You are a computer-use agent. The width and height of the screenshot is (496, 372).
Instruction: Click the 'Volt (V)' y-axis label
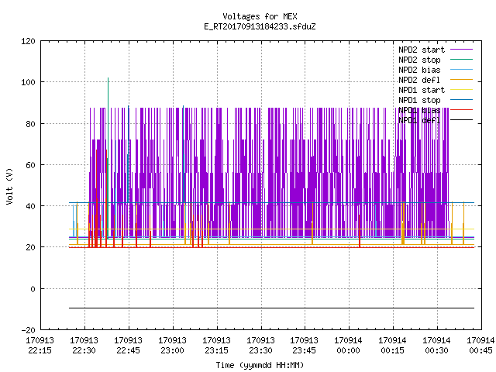coord(9,186)
